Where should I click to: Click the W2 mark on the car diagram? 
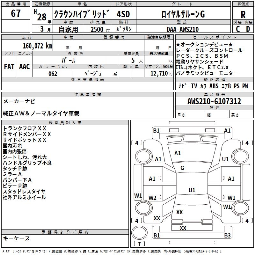click(153, 198)
